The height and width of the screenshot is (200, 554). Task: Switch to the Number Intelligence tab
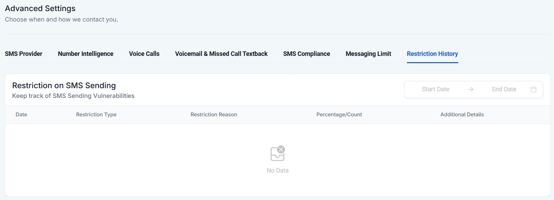click(86, 54)
